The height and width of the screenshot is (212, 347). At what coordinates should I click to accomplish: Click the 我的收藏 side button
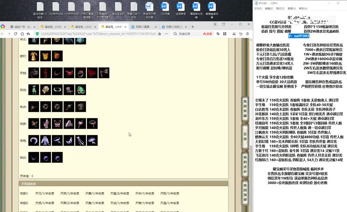coord(245,108)
